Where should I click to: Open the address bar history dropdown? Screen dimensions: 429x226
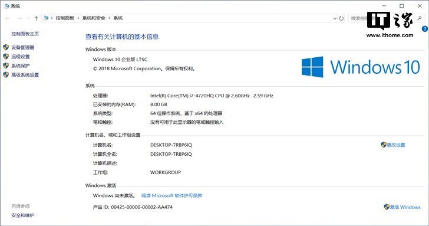[x=335, y=18]
